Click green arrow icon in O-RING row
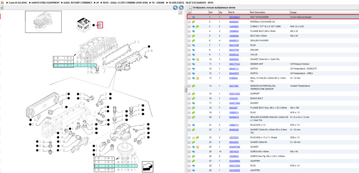The height and width of the screenshot is (173, 359). (197, 27)
